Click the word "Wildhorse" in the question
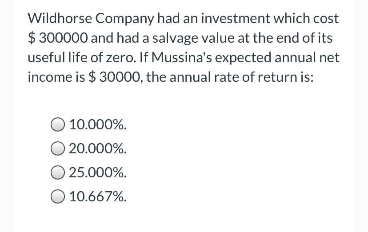Image resolution: width=368 pixels, height=232 pixels. click(60, 18)
